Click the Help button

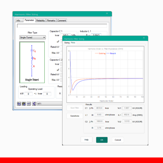tap(86, 140)
